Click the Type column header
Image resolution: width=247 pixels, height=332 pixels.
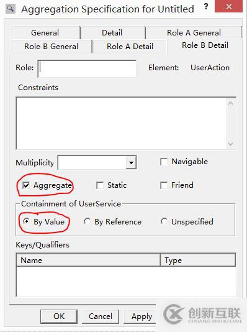tap(198, 260)
